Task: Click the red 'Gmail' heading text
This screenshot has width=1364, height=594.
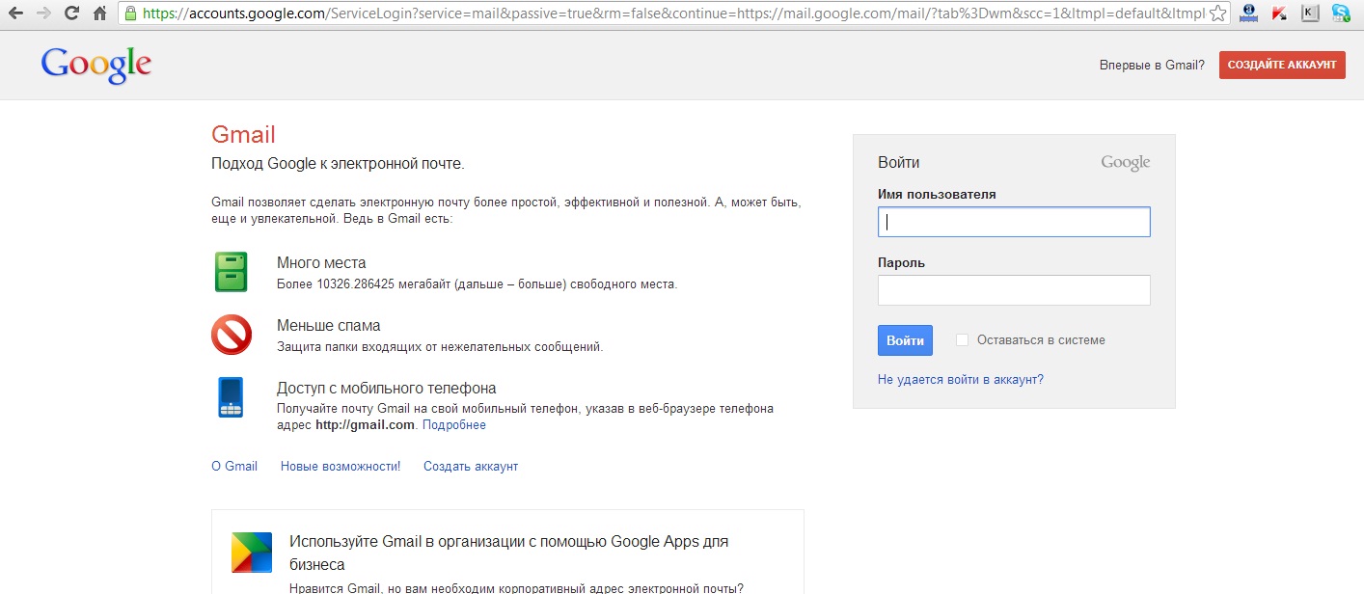Action: (x=243, y=135)
